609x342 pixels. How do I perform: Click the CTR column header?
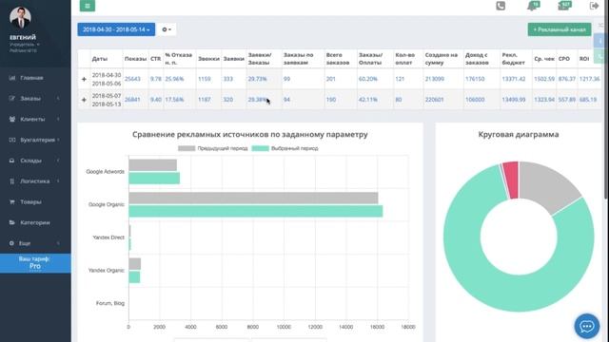(155, 59)
